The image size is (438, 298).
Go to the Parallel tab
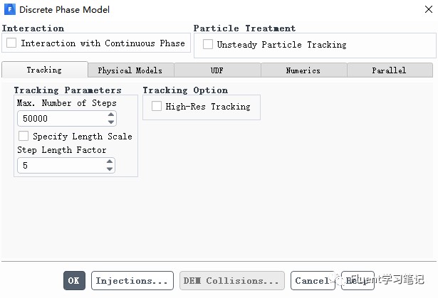[389, 70]
